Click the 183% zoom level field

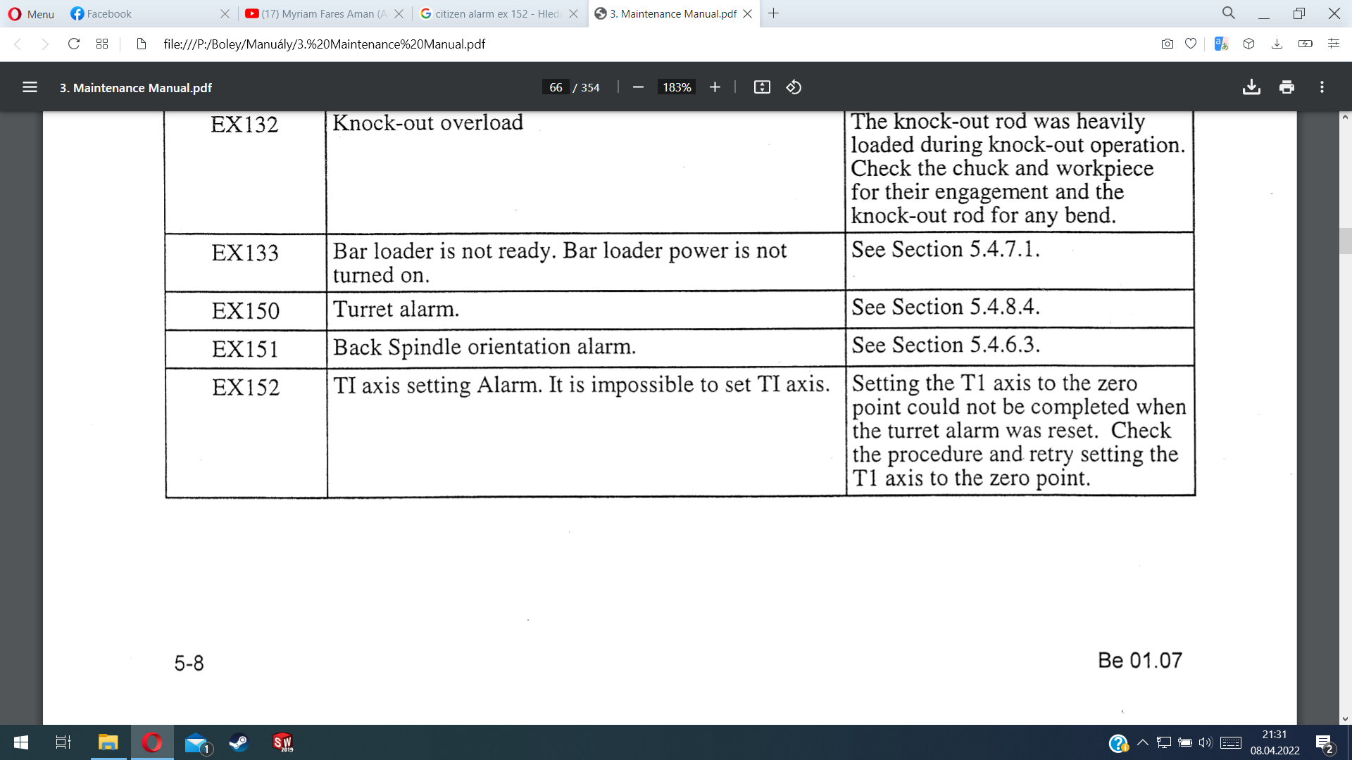676,87
